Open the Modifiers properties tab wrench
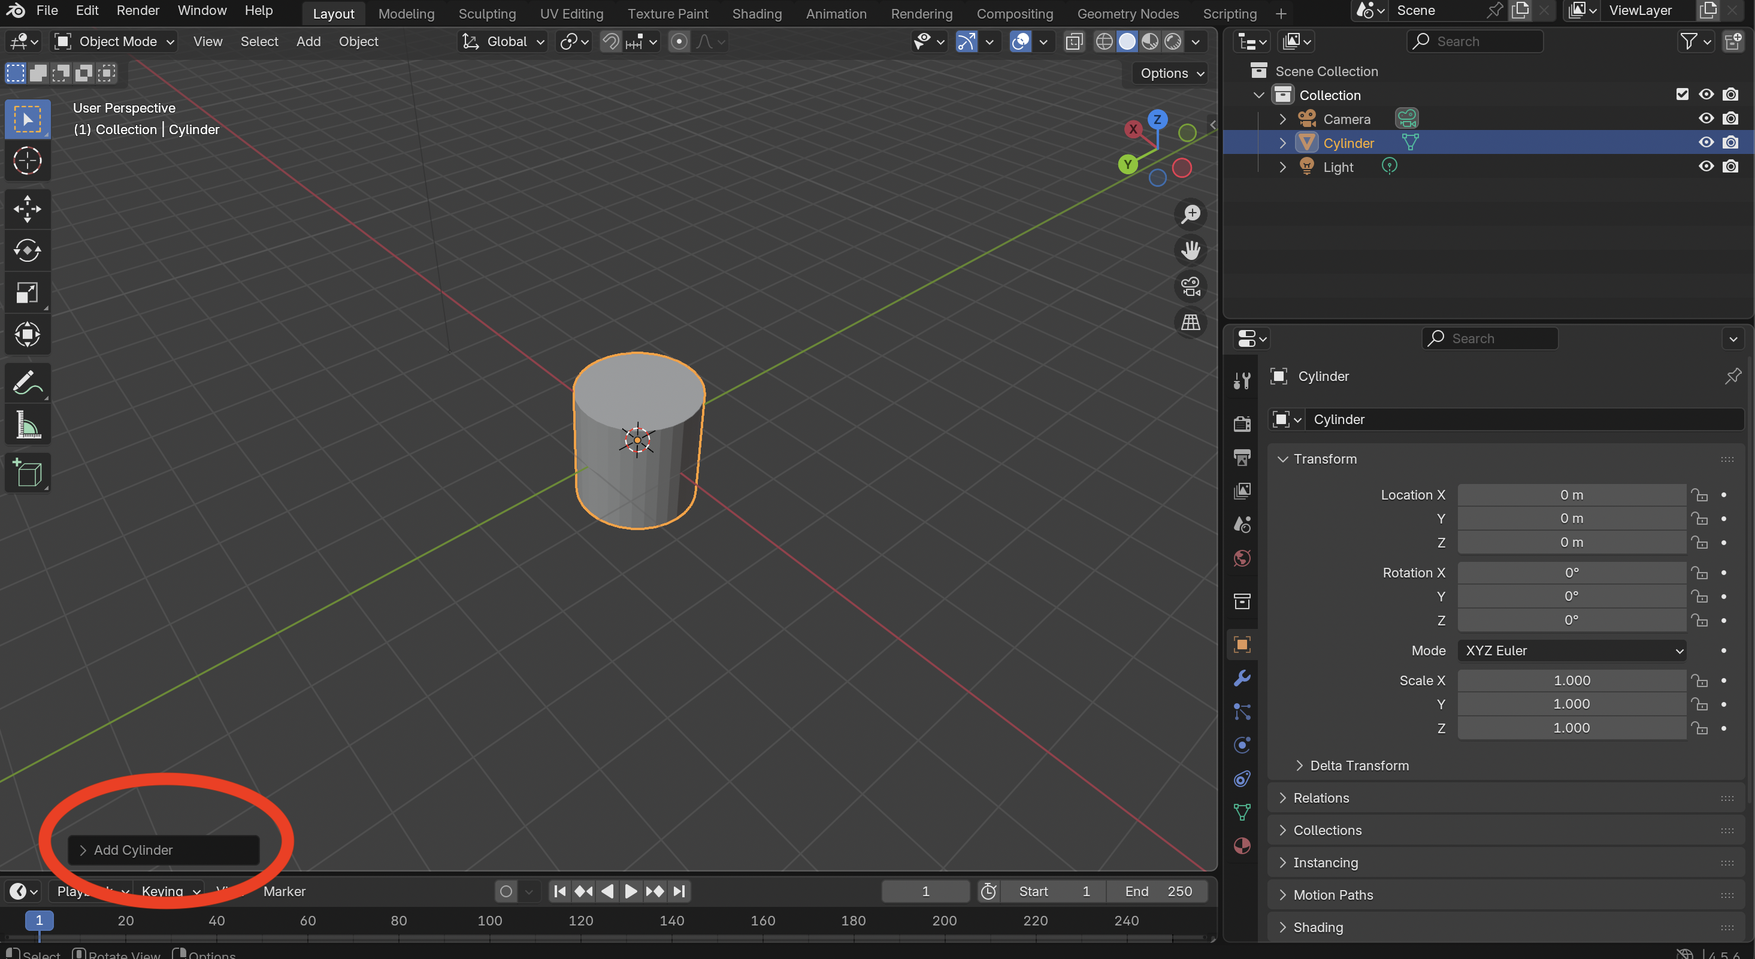Viewport: 1755px width, 959px height. [1242, 677]
